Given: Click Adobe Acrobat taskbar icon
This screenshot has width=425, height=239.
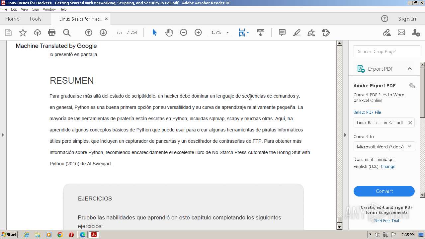Looking at the screenshot, I should coord(94,235).
